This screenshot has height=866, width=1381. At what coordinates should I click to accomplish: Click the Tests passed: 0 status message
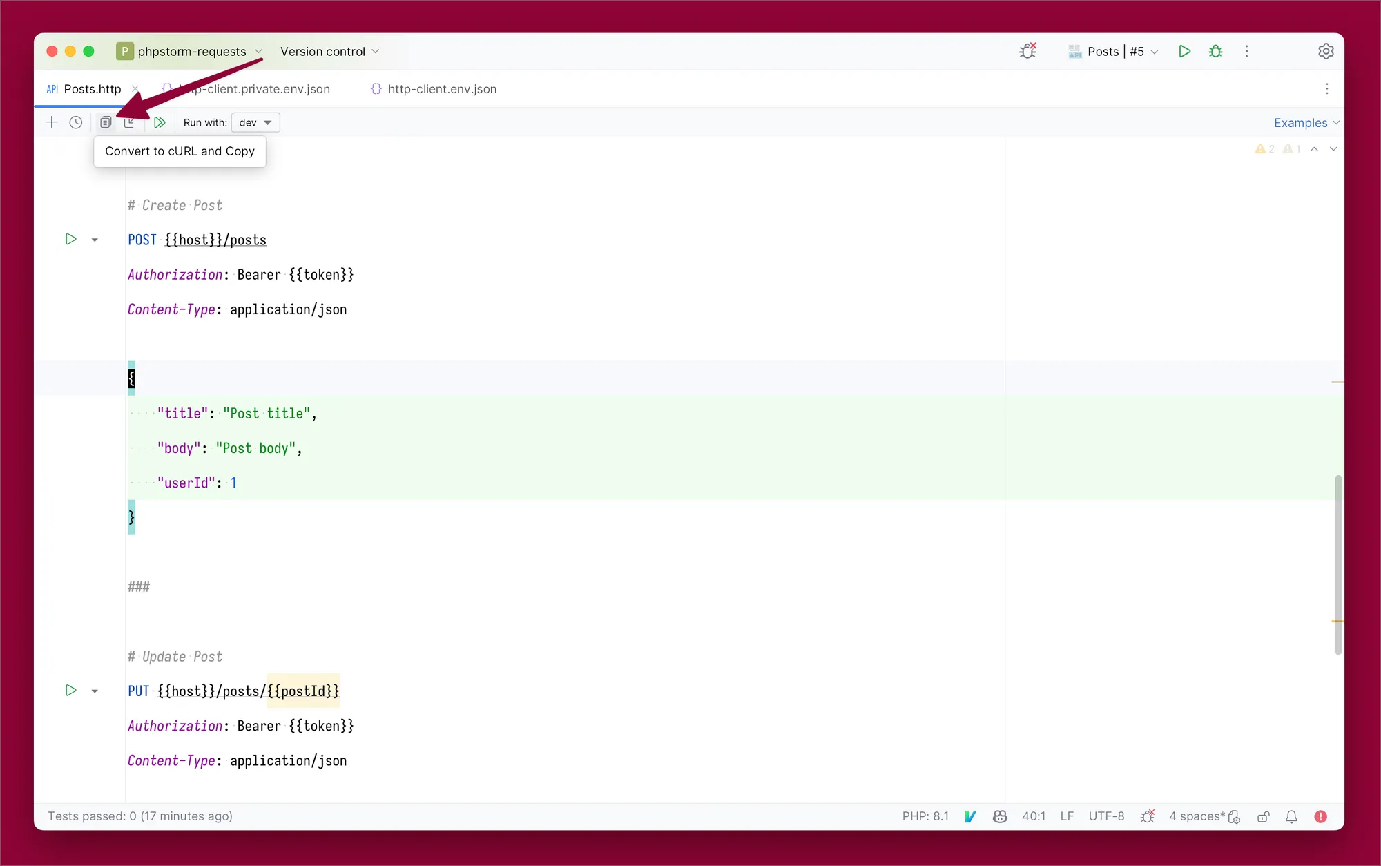tap(140, 816)
